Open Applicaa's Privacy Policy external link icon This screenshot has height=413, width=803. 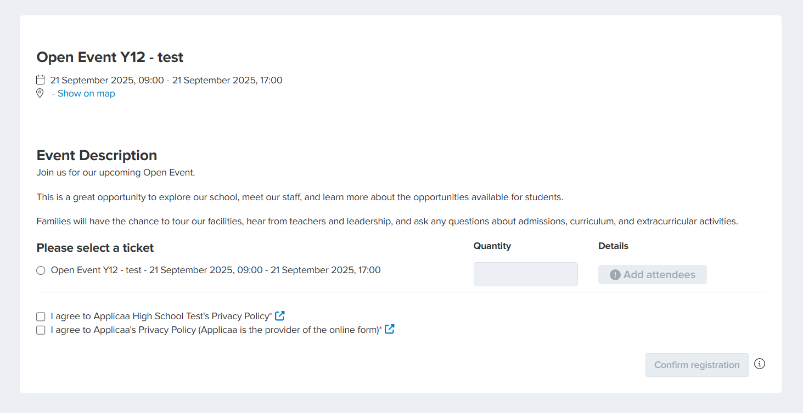[x=390, y=329]
